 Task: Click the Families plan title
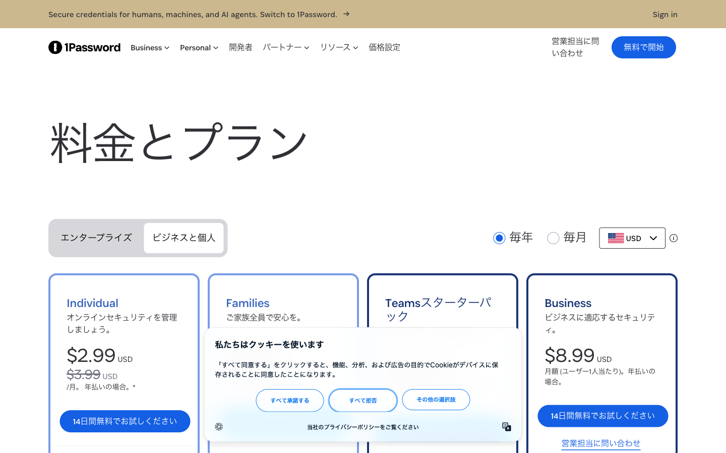[x=248, y=303]
